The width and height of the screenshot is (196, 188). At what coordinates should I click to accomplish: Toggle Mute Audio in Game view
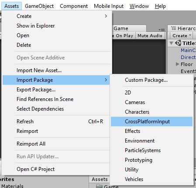150,36
